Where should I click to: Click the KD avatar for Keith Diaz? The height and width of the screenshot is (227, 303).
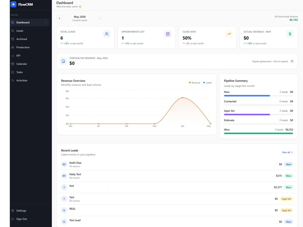(x=64, y=164)
